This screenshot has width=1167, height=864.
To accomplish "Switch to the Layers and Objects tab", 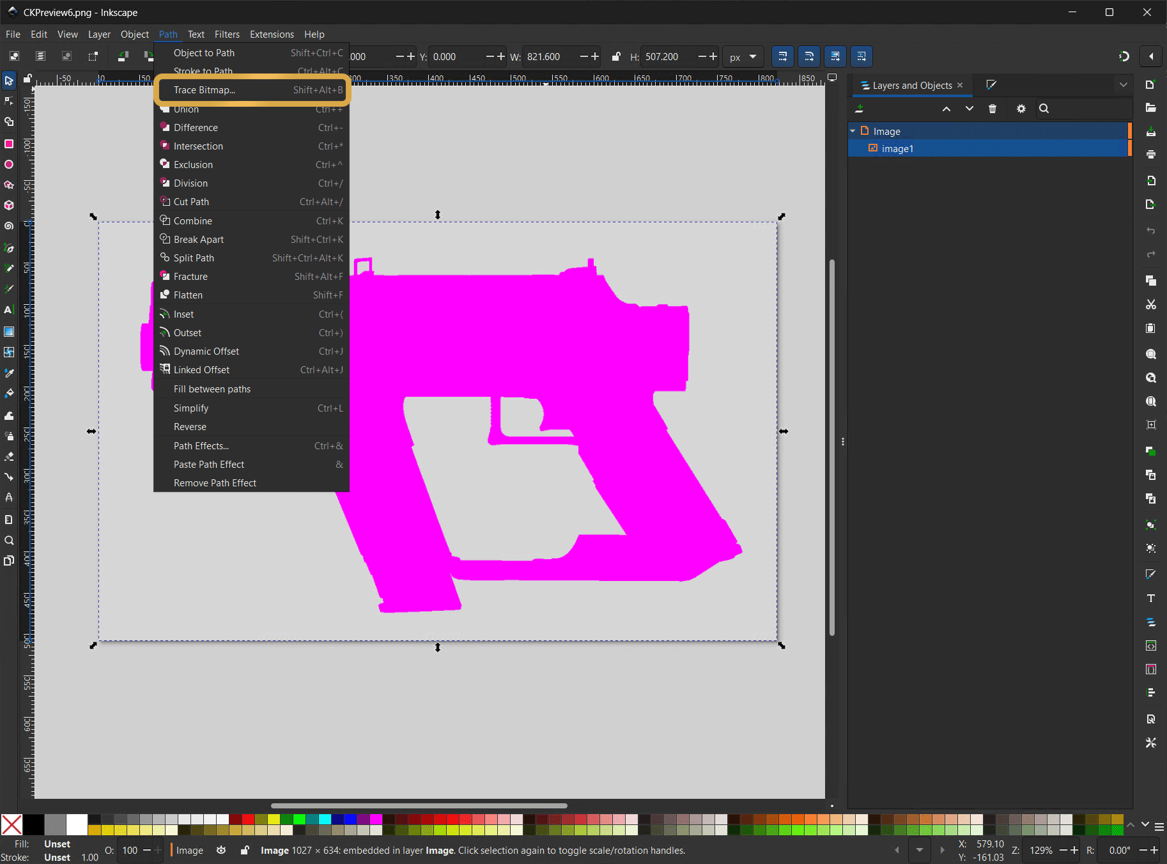I will (x=912, y=86).
